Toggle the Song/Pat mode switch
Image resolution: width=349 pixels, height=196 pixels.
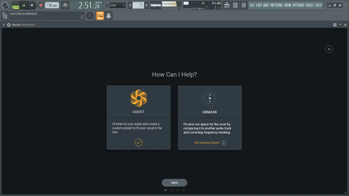16,5
